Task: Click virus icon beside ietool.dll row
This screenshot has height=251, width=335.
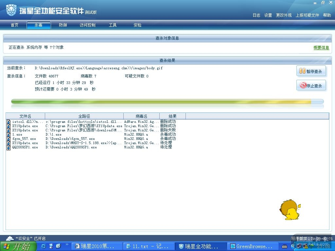Action: click(x=9, y=122)
